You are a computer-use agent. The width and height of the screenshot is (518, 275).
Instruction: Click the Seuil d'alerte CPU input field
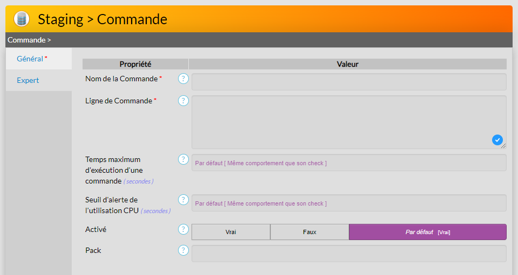(349, 203)
